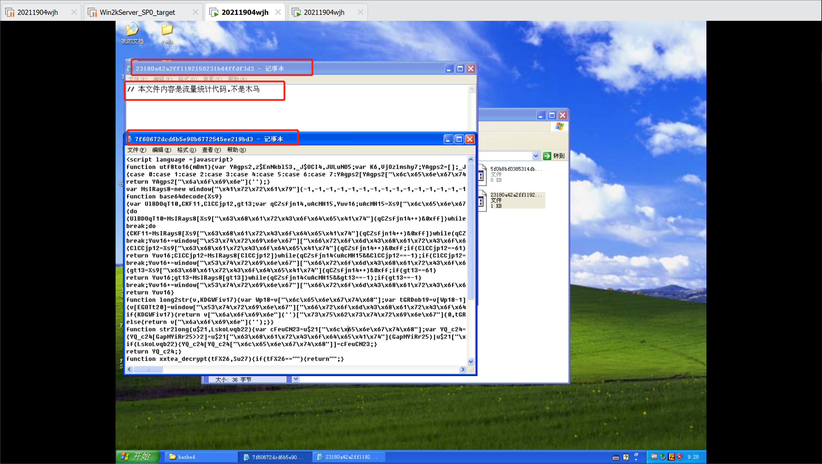Close the 23180a42a2ff1192 Notepad window
Screen dimensions: 822x464
(471, 68)
